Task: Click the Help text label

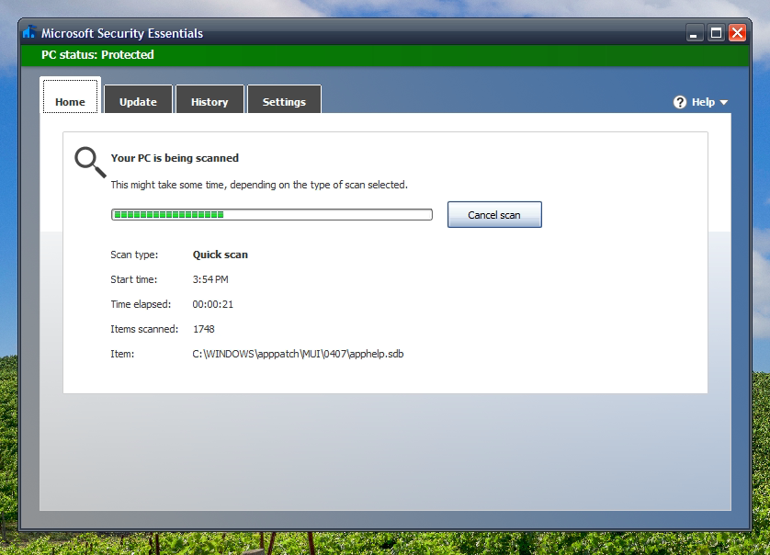Action: tap(703, 102)
